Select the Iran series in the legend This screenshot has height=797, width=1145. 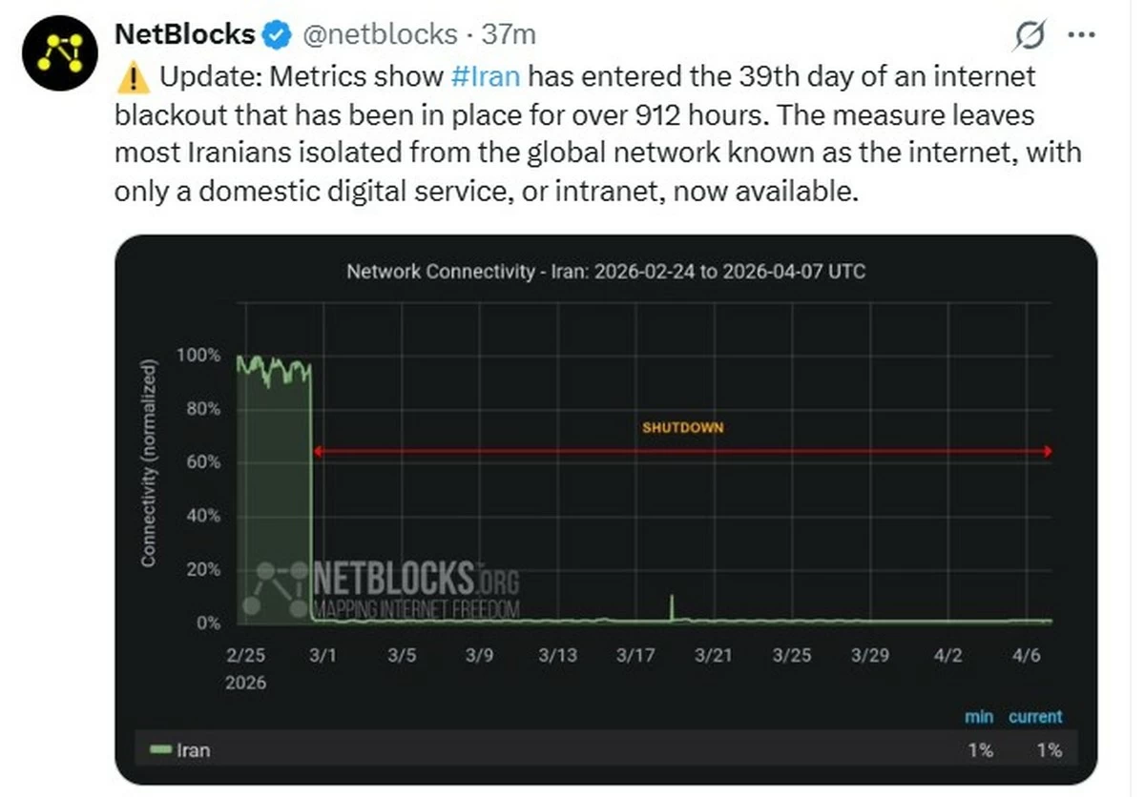pos(194,750)
